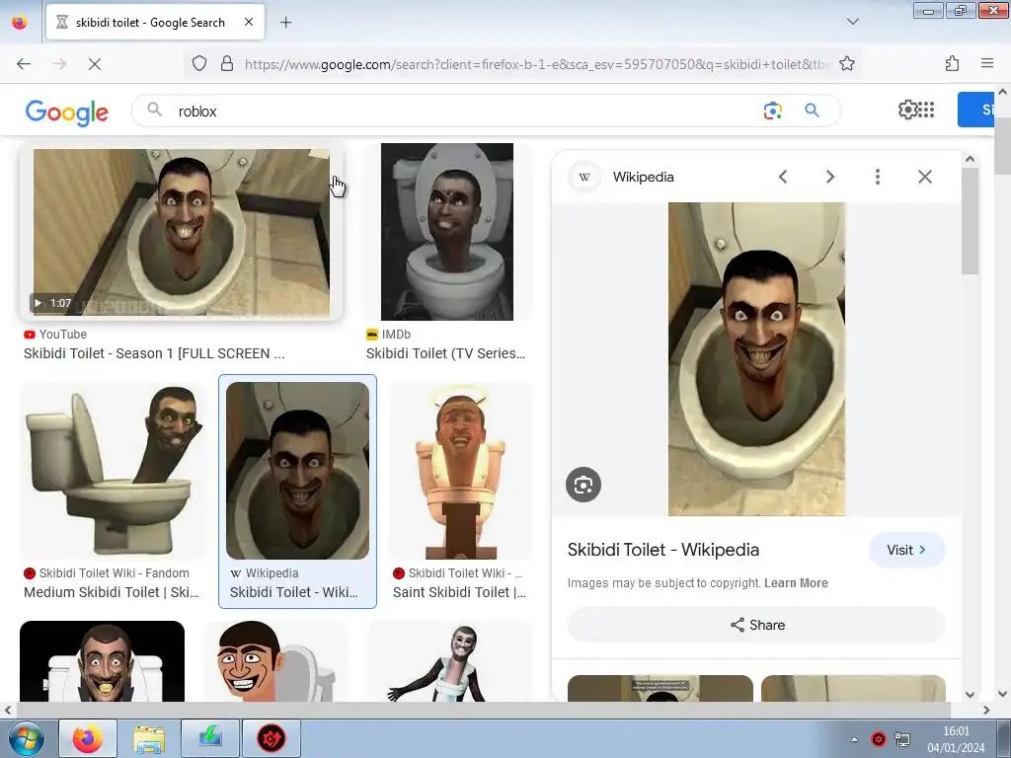Click the Google logo
Screen dimensions: 1011x758
click(67, 112)
